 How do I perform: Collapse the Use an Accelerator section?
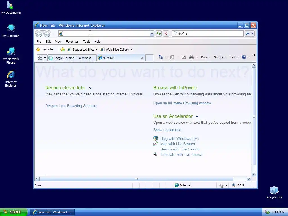pyautogui.click(x=197, y=116)
